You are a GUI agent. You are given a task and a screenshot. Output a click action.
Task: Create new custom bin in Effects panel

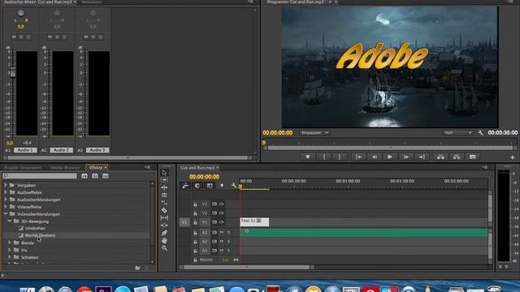[137, 268]
